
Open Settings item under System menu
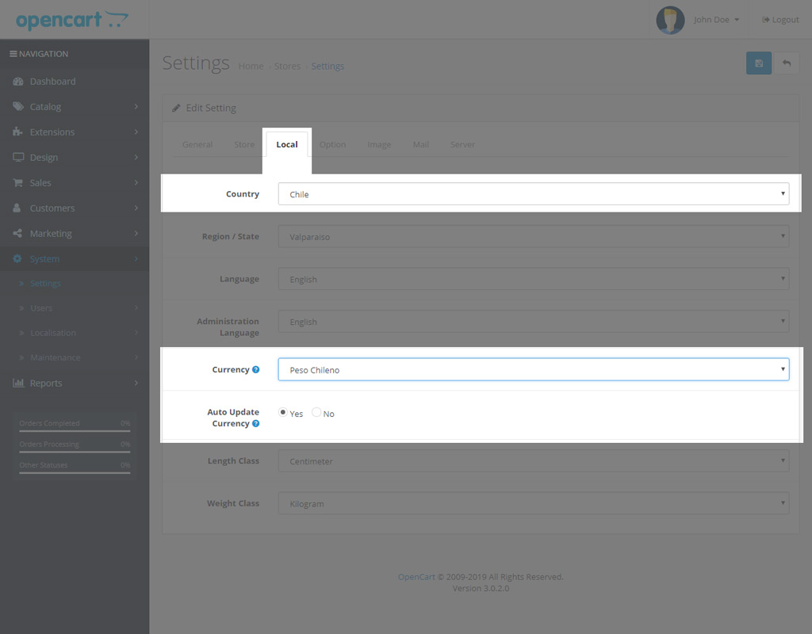[x=45, y=283]
